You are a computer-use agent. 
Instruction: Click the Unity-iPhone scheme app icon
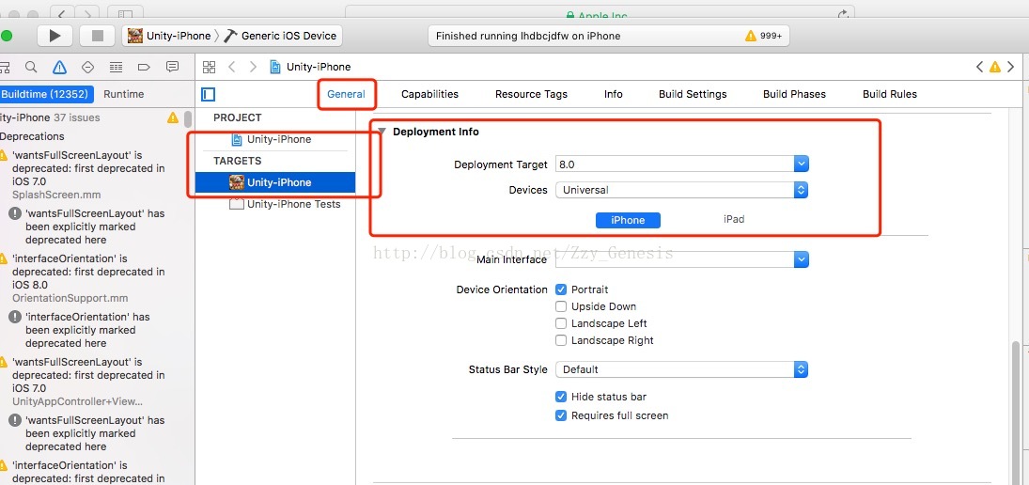(135, 36)
